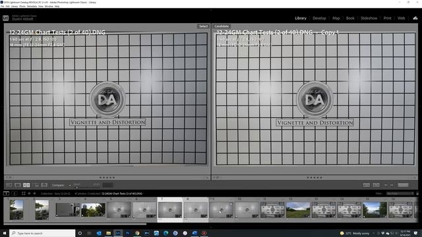The image size is (422, 237).
Task: Deselect the left Select photo using X
Action: (x=207, y=178)
